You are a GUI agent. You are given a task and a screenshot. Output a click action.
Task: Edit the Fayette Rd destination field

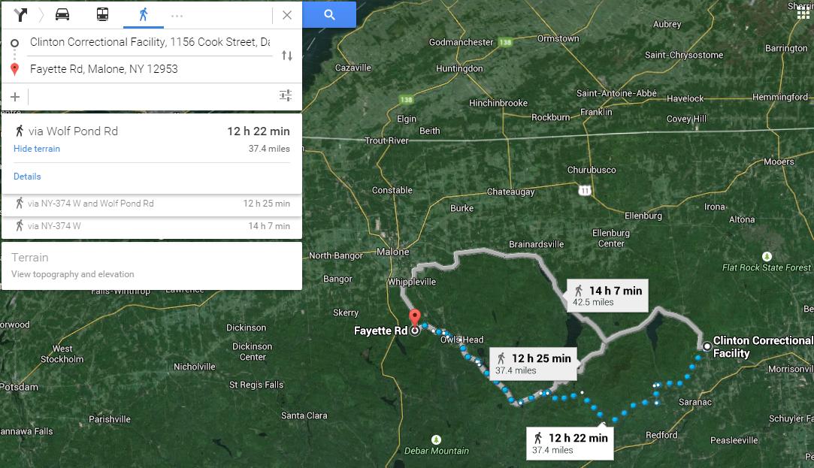(150, 69)
